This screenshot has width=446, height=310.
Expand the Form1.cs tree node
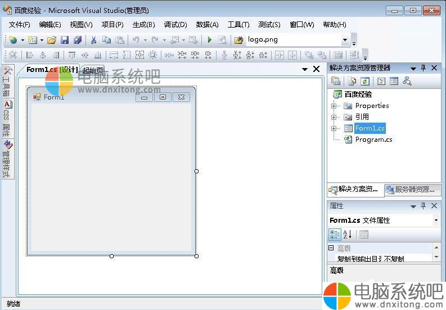pyautogui.click(x=334, y=128)
